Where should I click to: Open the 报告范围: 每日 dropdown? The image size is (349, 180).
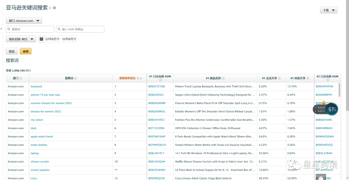coord(21,39)
